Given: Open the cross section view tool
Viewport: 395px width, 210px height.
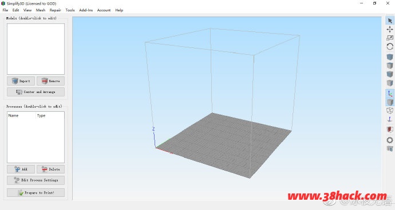Looking at the screenshot, I should pyautogui.click(x=390, y=129).
